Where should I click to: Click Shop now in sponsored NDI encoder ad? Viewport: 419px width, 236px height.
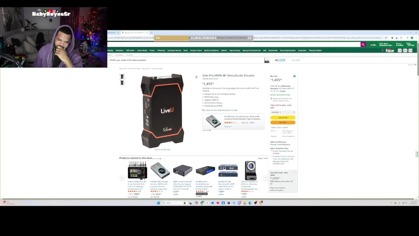tap(228, 127)
